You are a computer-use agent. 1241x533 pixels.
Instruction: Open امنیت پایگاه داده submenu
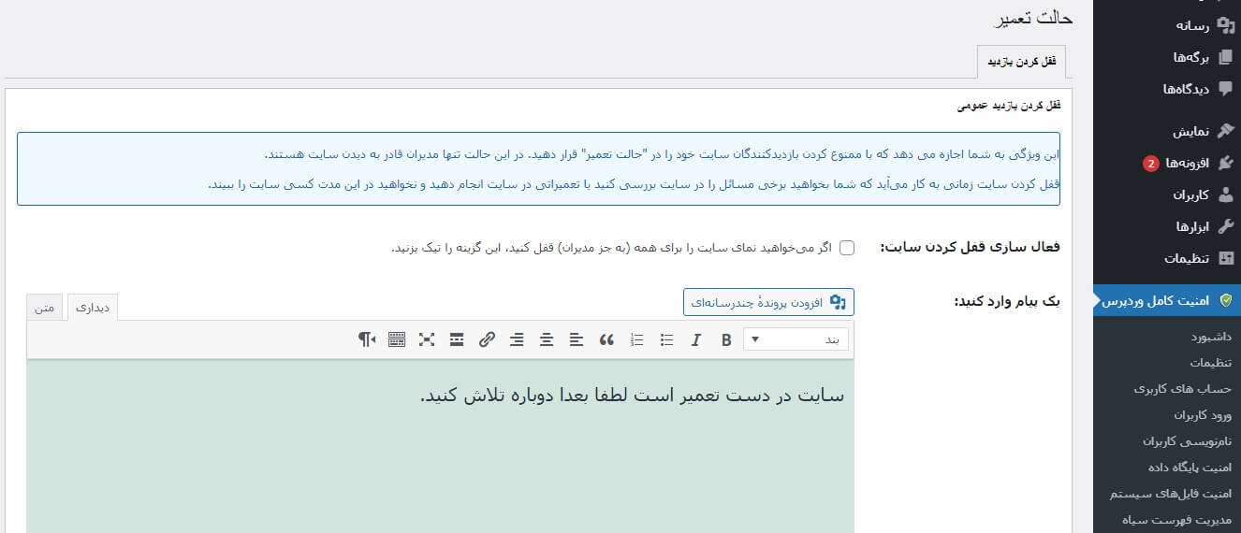pyautogui.click(x=1190, y=467)
